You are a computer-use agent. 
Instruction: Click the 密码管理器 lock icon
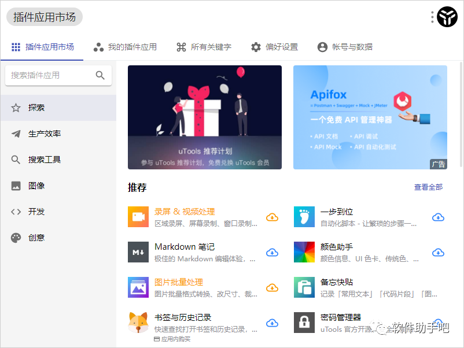click(x=304, y=323)
